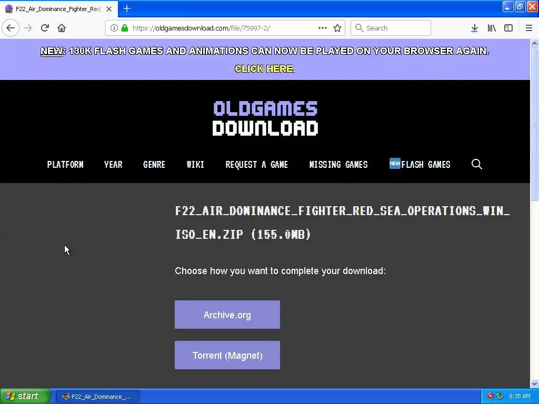Open the PLATFORM menu

tap(65, 165)
